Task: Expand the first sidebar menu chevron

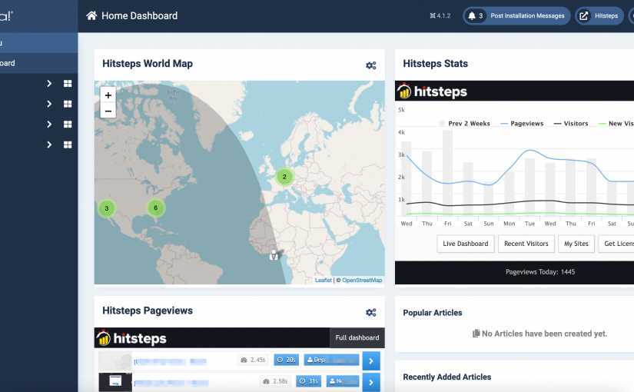Action: [49, 83]
